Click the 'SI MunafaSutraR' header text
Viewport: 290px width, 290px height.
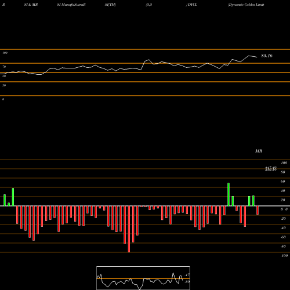pos(71,5)
